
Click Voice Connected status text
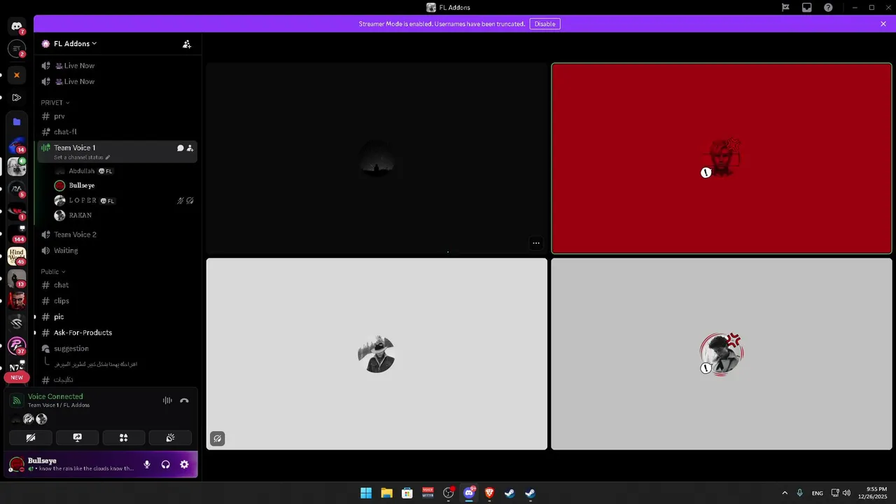[55, 396]
